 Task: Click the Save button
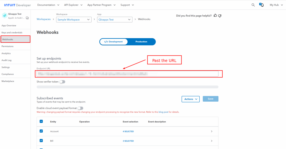coord(211,99)
